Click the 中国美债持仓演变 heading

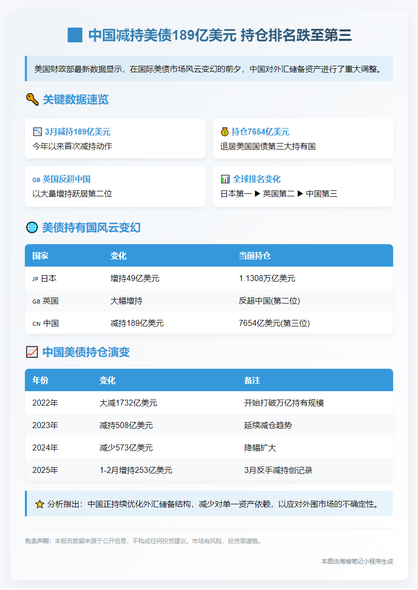86,352
